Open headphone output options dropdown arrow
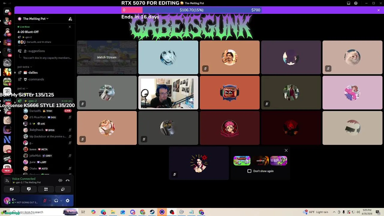Viewport: 384px width, 216px height. (x=61, y=201)
